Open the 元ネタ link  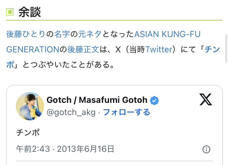click(x=89, y=34)
